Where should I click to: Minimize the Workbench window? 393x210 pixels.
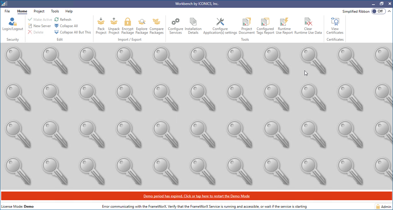pyautogui.click(x=374, y=4)
